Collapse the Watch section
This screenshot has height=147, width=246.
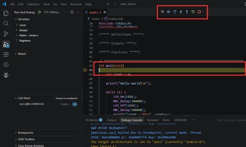[16, 54]
